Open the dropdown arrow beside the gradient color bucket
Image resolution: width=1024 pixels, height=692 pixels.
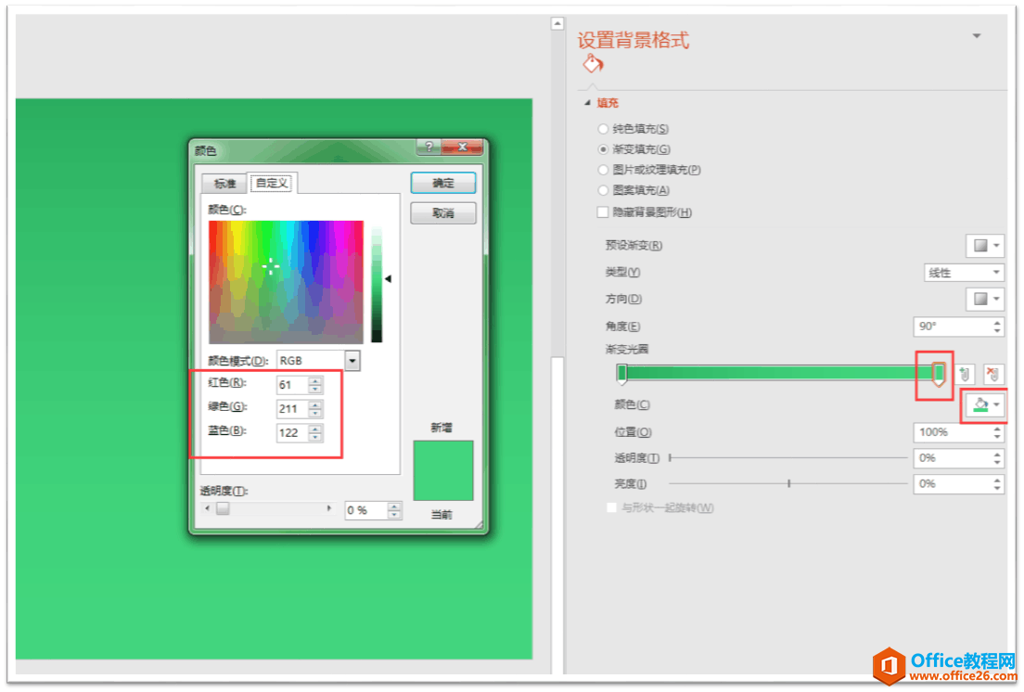pyautogui.click(x=996, y=405)
